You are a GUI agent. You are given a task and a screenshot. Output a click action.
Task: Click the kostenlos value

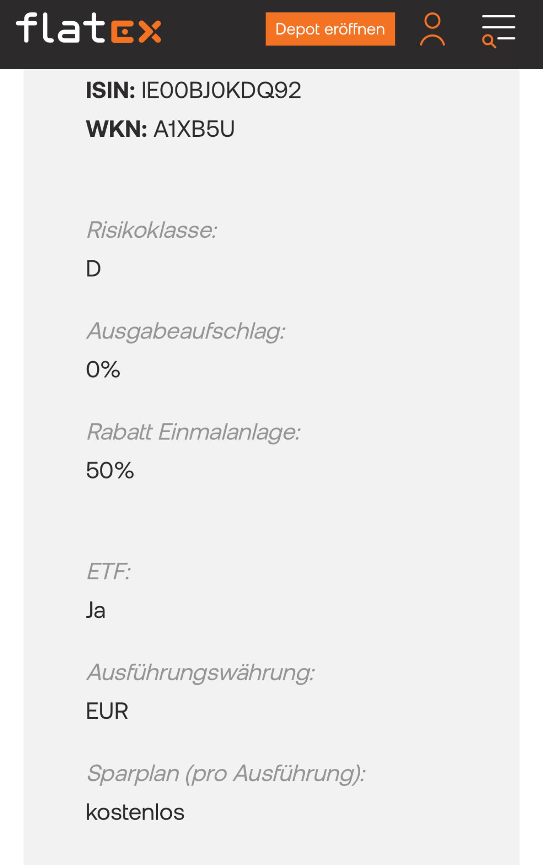[x=135, y=812]
